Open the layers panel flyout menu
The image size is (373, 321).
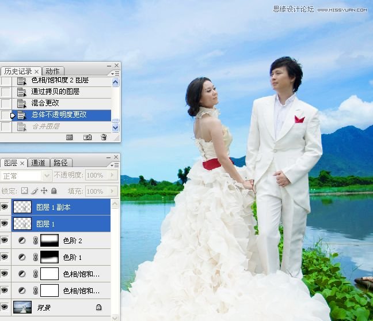(115, 165)
